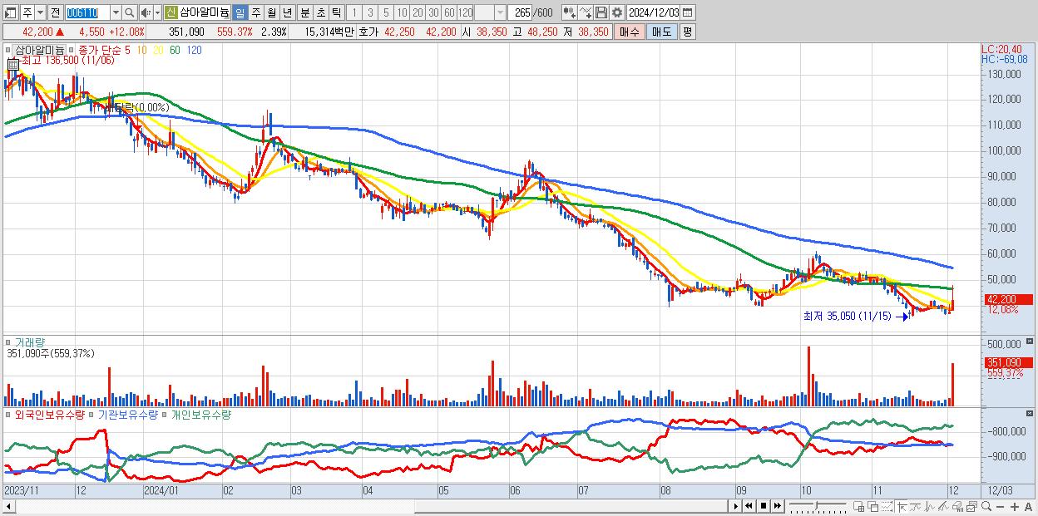Viewport: 1038px width, 516px height.
Task: Expand the stock code dropdown arrow
Action: (x=116, y=12)
